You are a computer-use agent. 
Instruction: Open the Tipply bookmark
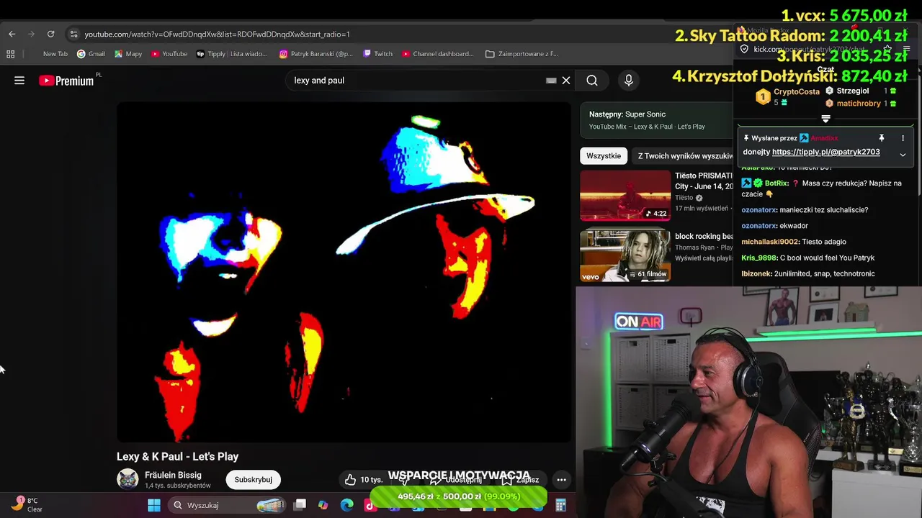(231, 54)
